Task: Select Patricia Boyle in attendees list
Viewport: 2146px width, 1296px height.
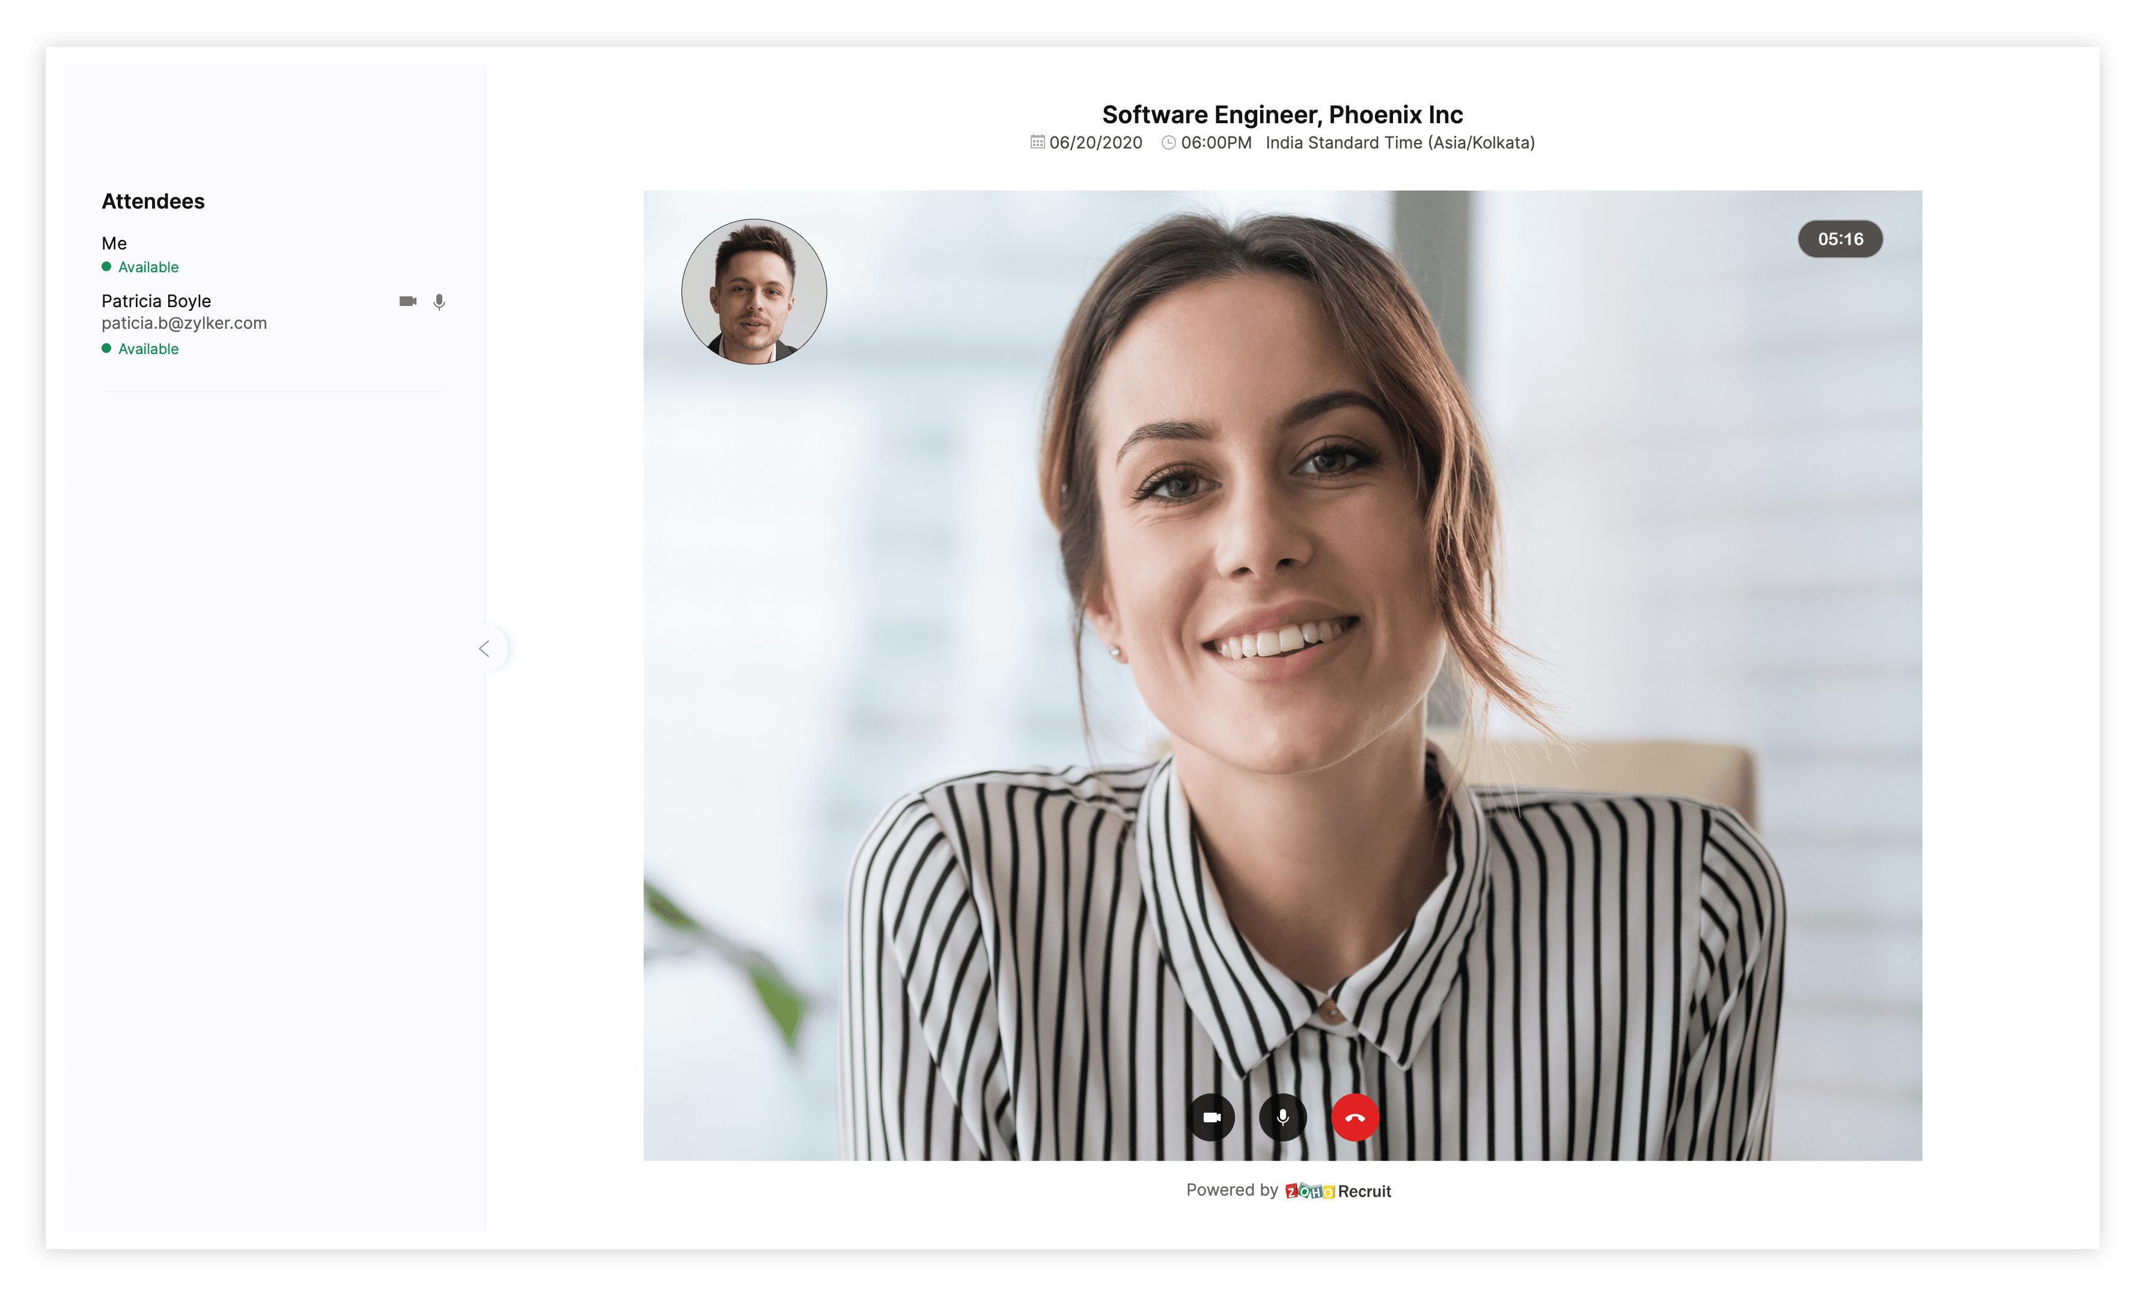Action: pyautogui.click(x=156, y=301)
